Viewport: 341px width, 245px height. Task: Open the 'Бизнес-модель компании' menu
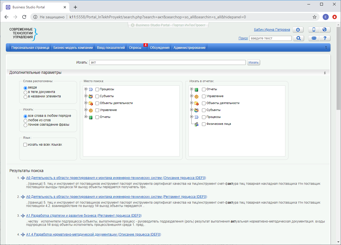(73, 48)
